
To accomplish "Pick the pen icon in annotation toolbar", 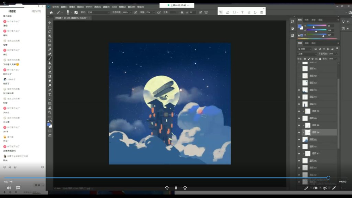I will [x=227, y=12].
